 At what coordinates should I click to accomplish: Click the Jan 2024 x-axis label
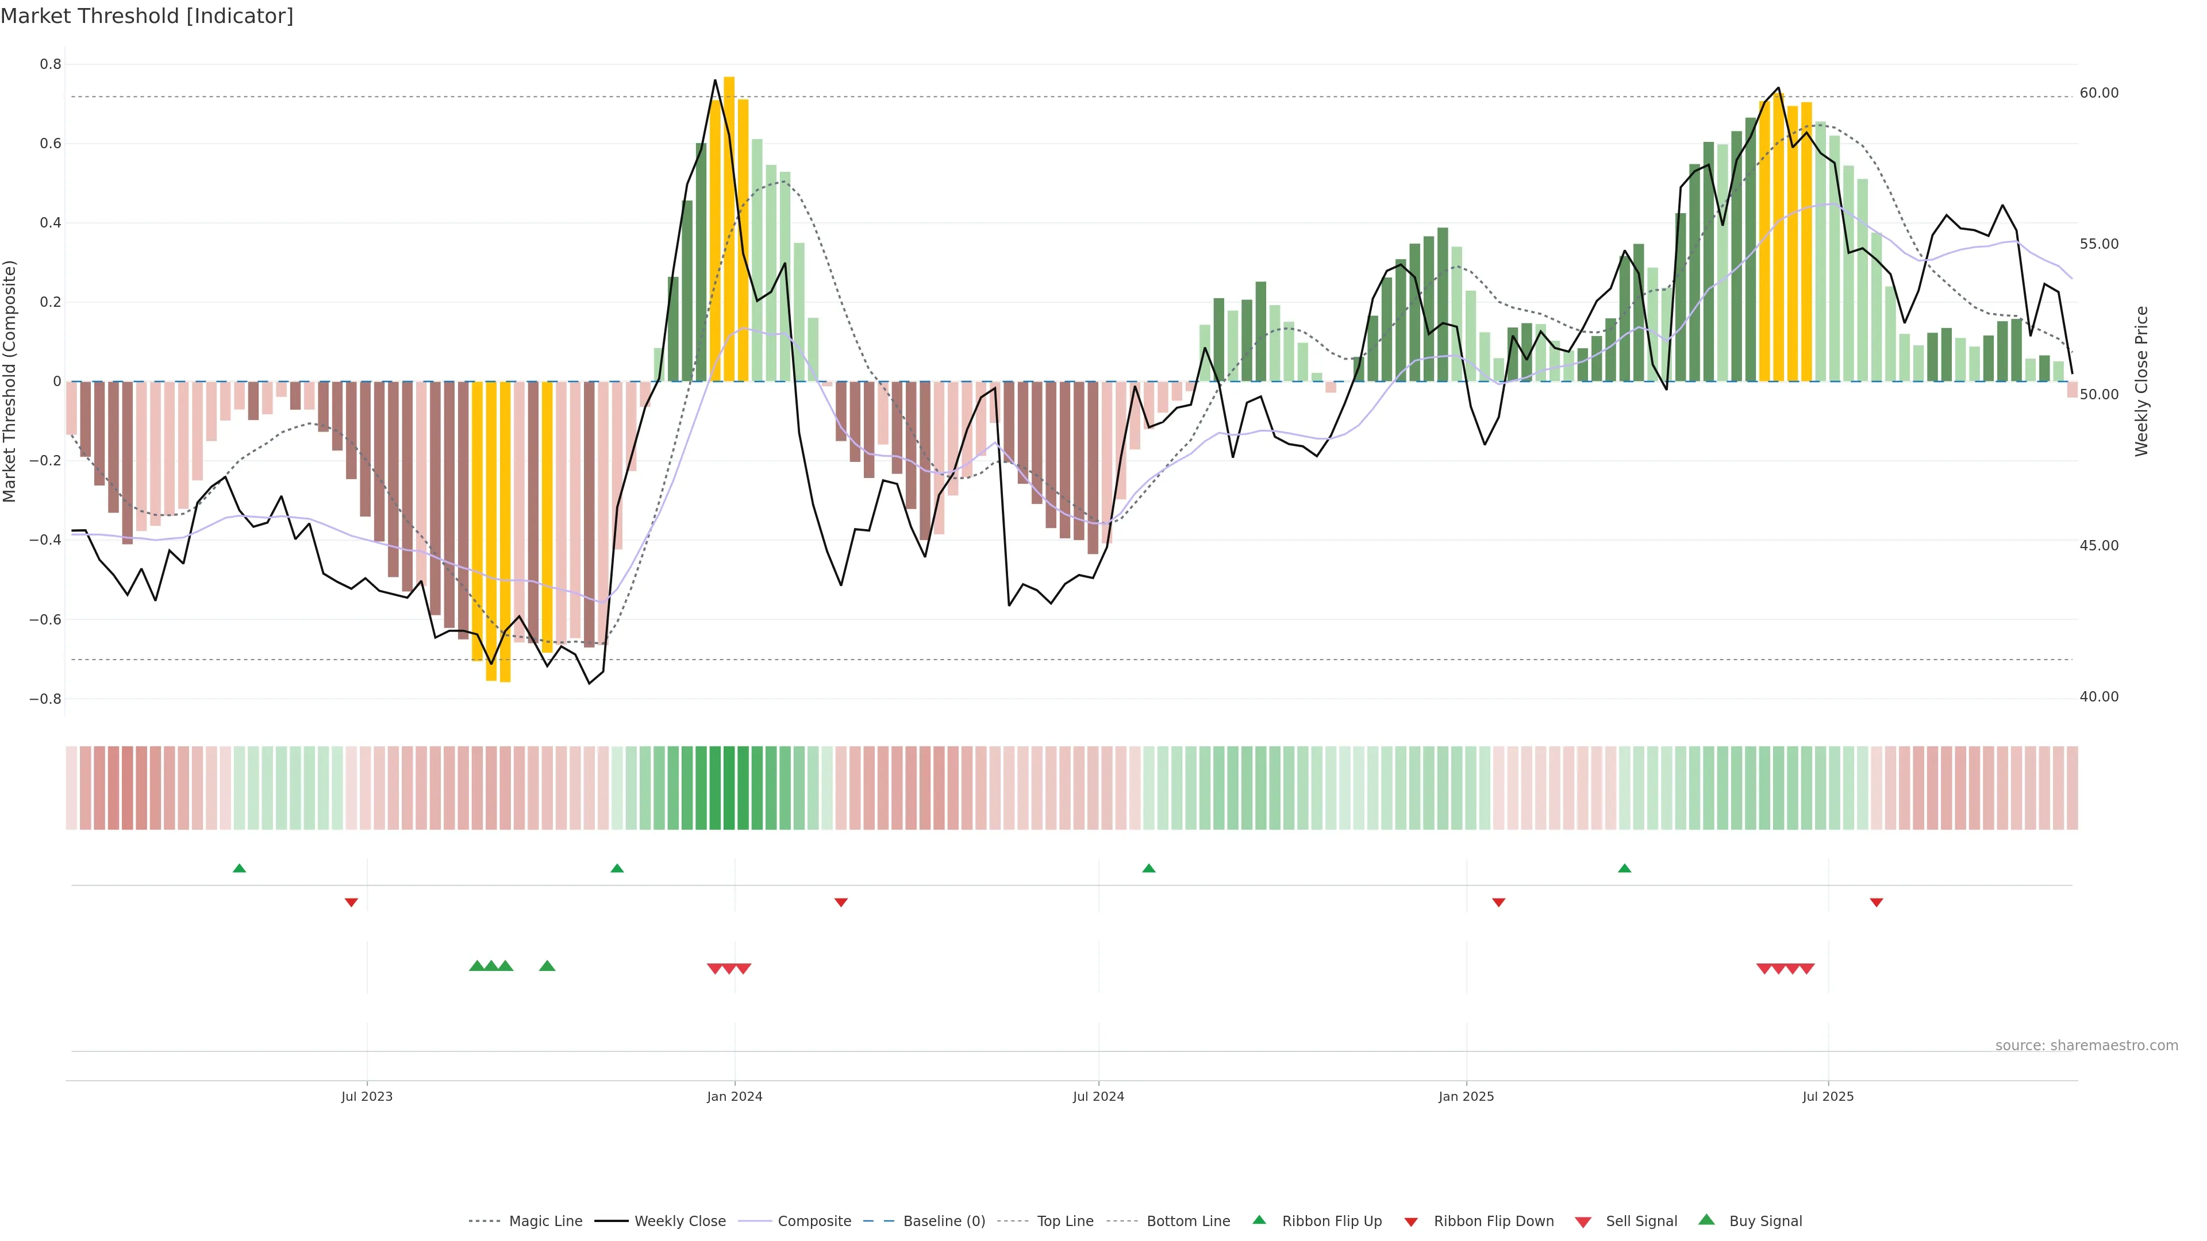tap(735, 1096)
